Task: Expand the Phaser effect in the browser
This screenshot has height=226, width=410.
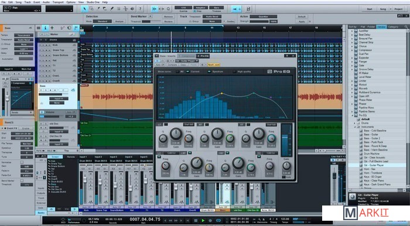Action: coord(352,104)
